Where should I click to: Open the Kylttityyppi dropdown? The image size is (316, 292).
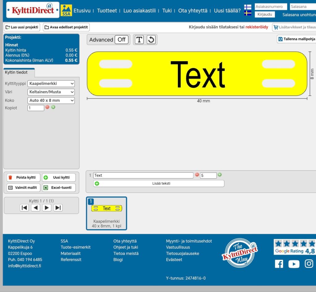[51, 83]
